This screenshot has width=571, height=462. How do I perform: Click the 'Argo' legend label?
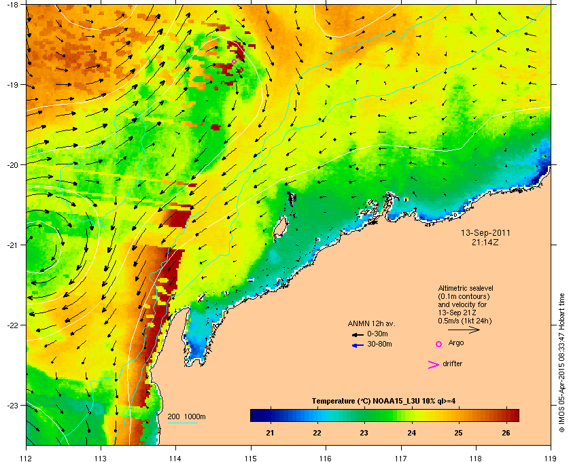(456, 343)
